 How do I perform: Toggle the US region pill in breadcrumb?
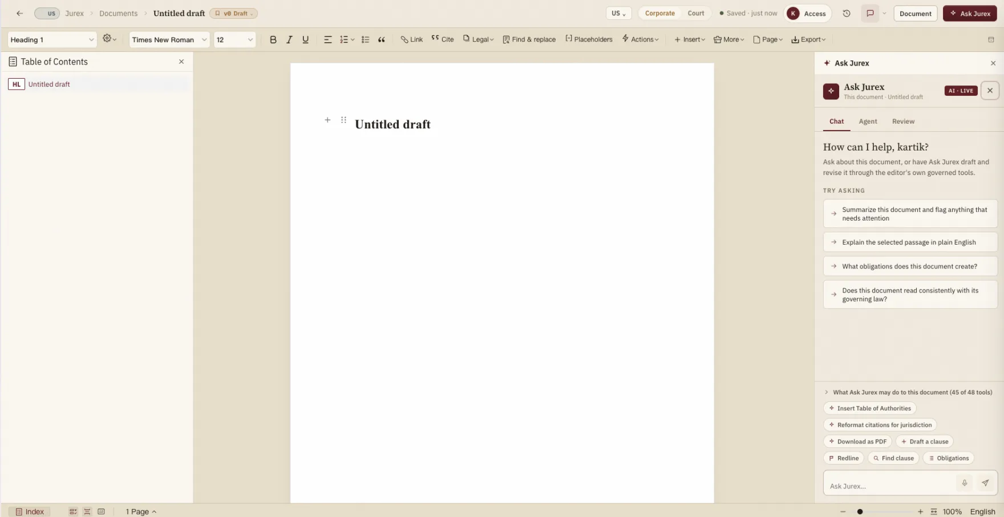click(47, 13)
